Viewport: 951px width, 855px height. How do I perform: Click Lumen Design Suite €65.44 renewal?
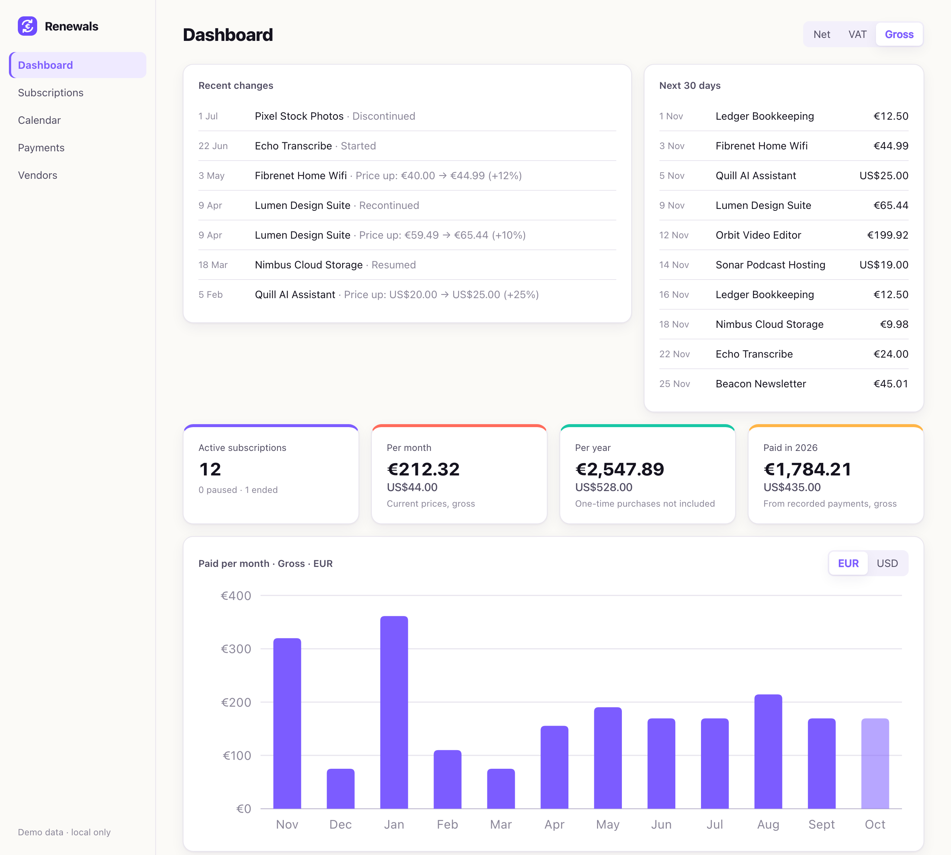click(x=783, y=205)
